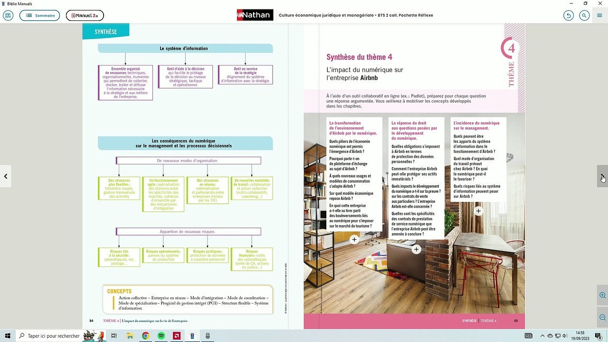The height and width of the screenshot is (342, 608).
Task: Open Task View in the taskbar
Action: point(114,336)
